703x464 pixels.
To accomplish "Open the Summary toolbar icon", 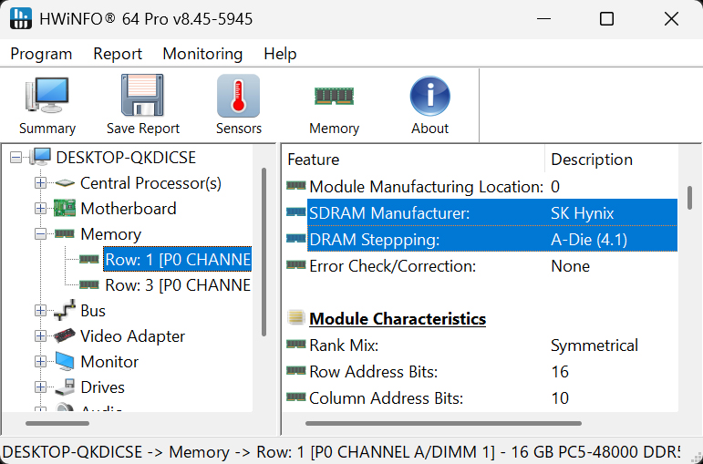I will [x=47, y=96].
